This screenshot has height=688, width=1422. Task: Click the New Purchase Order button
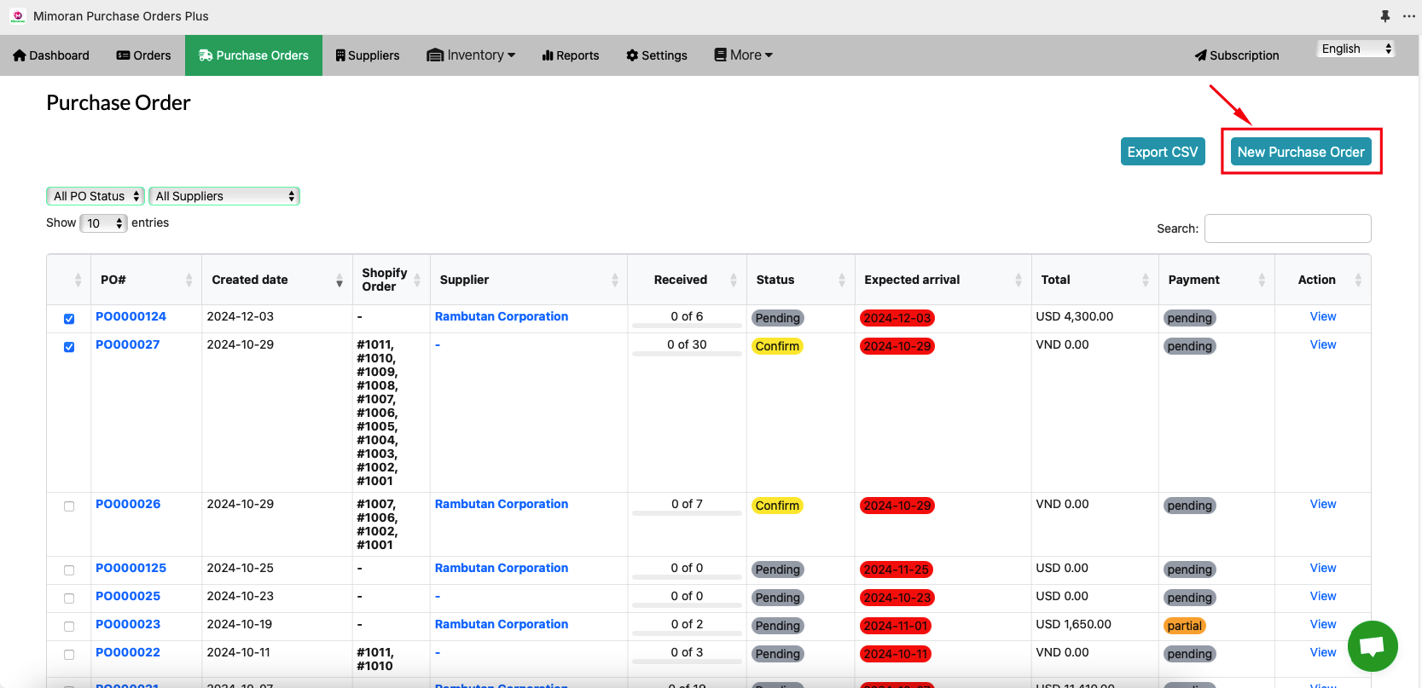point(1301,152)
